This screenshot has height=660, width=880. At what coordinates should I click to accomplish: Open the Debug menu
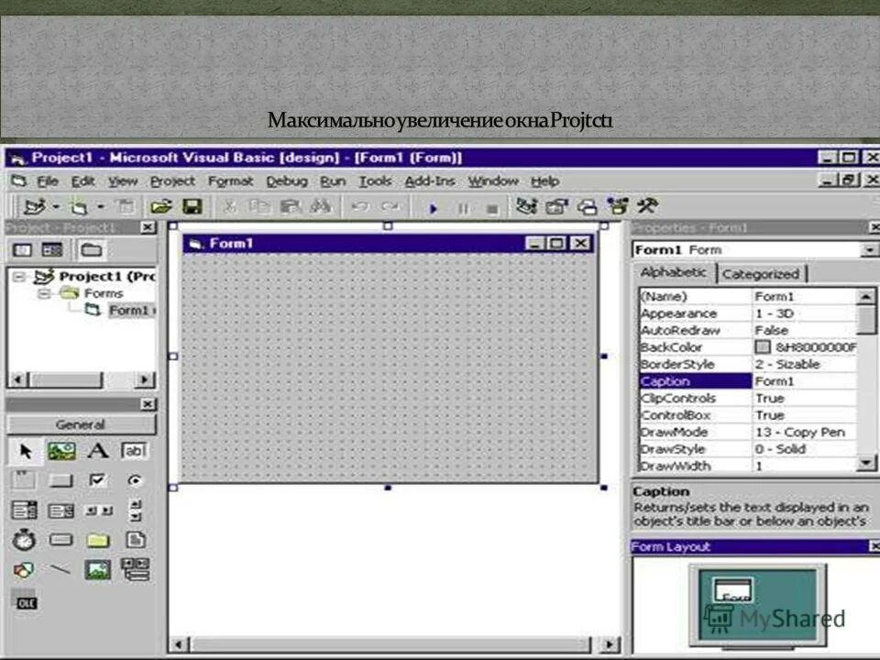pyautogui.click(x=285, y=181)
